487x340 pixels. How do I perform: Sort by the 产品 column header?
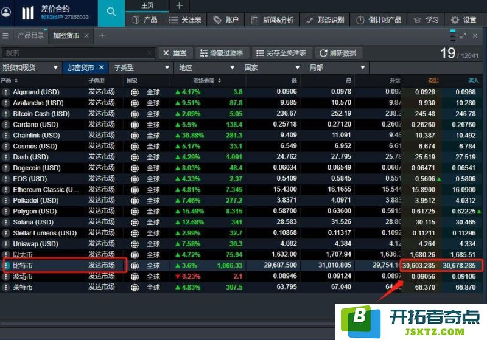(9, 81)
